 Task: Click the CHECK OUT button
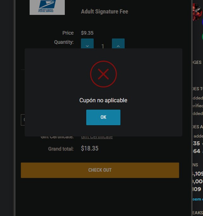pos(100,170)
